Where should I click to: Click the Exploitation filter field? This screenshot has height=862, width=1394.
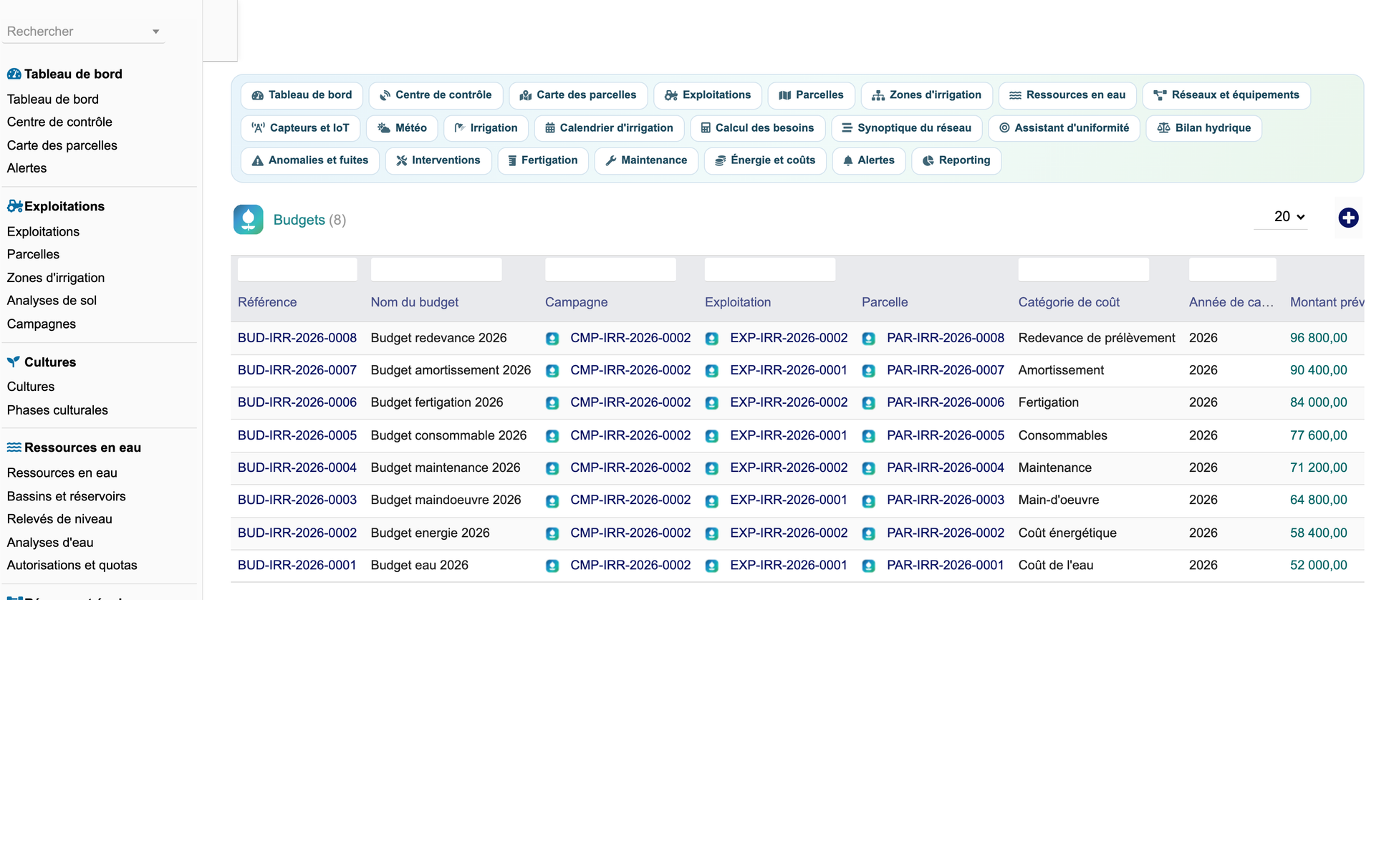[x=770, y=269]
